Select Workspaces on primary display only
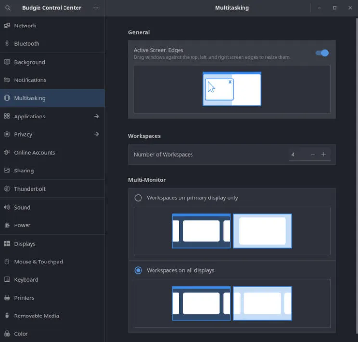Image resolution: width=358 pixels, height=342 pixels. (138, 198)
